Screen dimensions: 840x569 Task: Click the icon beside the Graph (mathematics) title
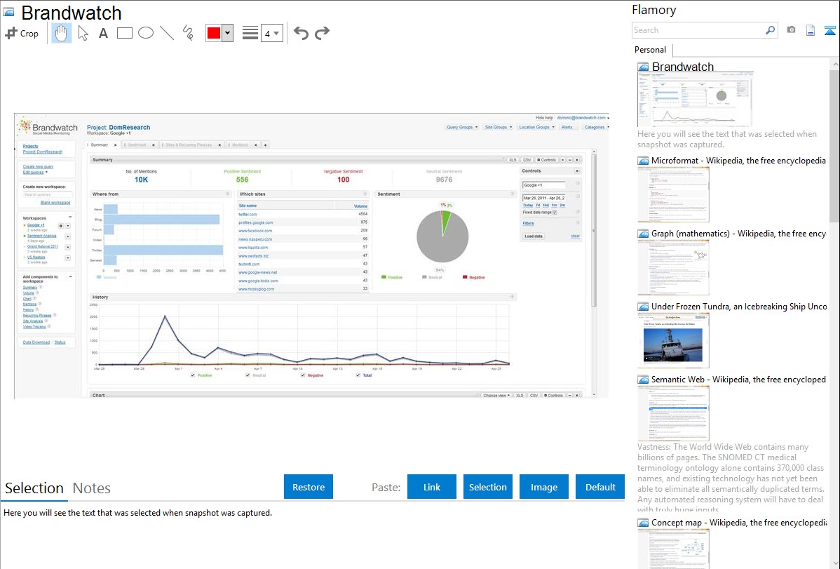643,234
